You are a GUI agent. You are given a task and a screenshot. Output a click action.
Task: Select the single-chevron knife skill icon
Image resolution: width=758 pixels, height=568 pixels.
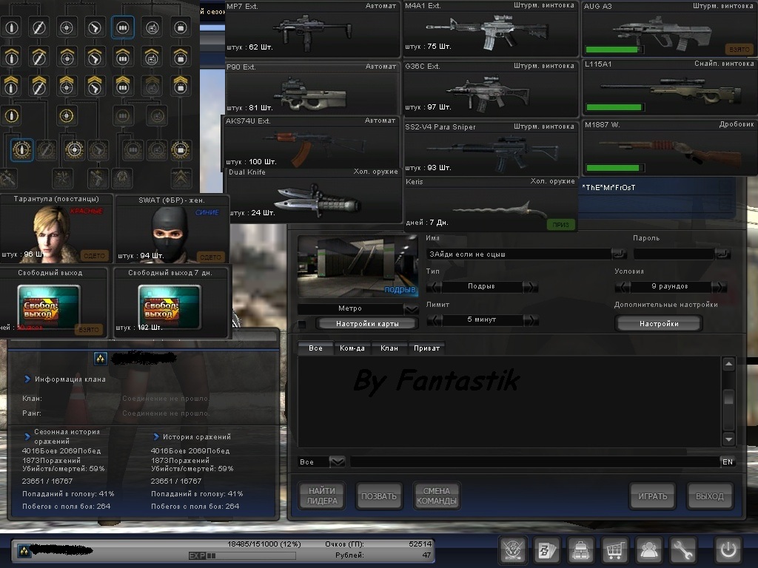[x=38, y=58]
